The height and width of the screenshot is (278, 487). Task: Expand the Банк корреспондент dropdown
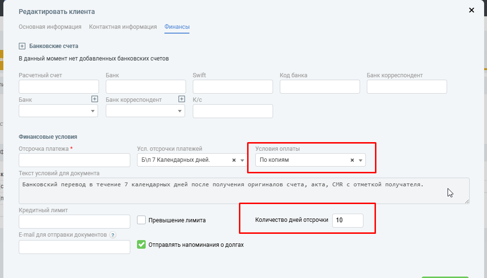pos(179,111)
